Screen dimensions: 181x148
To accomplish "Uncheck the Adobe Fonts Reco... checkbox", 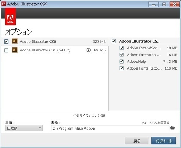I will point(122,68).
